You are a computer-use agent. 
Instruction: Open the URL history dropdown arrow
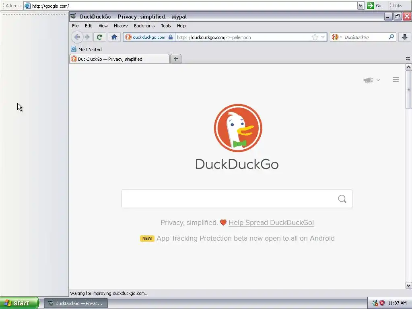coord(323,37)
